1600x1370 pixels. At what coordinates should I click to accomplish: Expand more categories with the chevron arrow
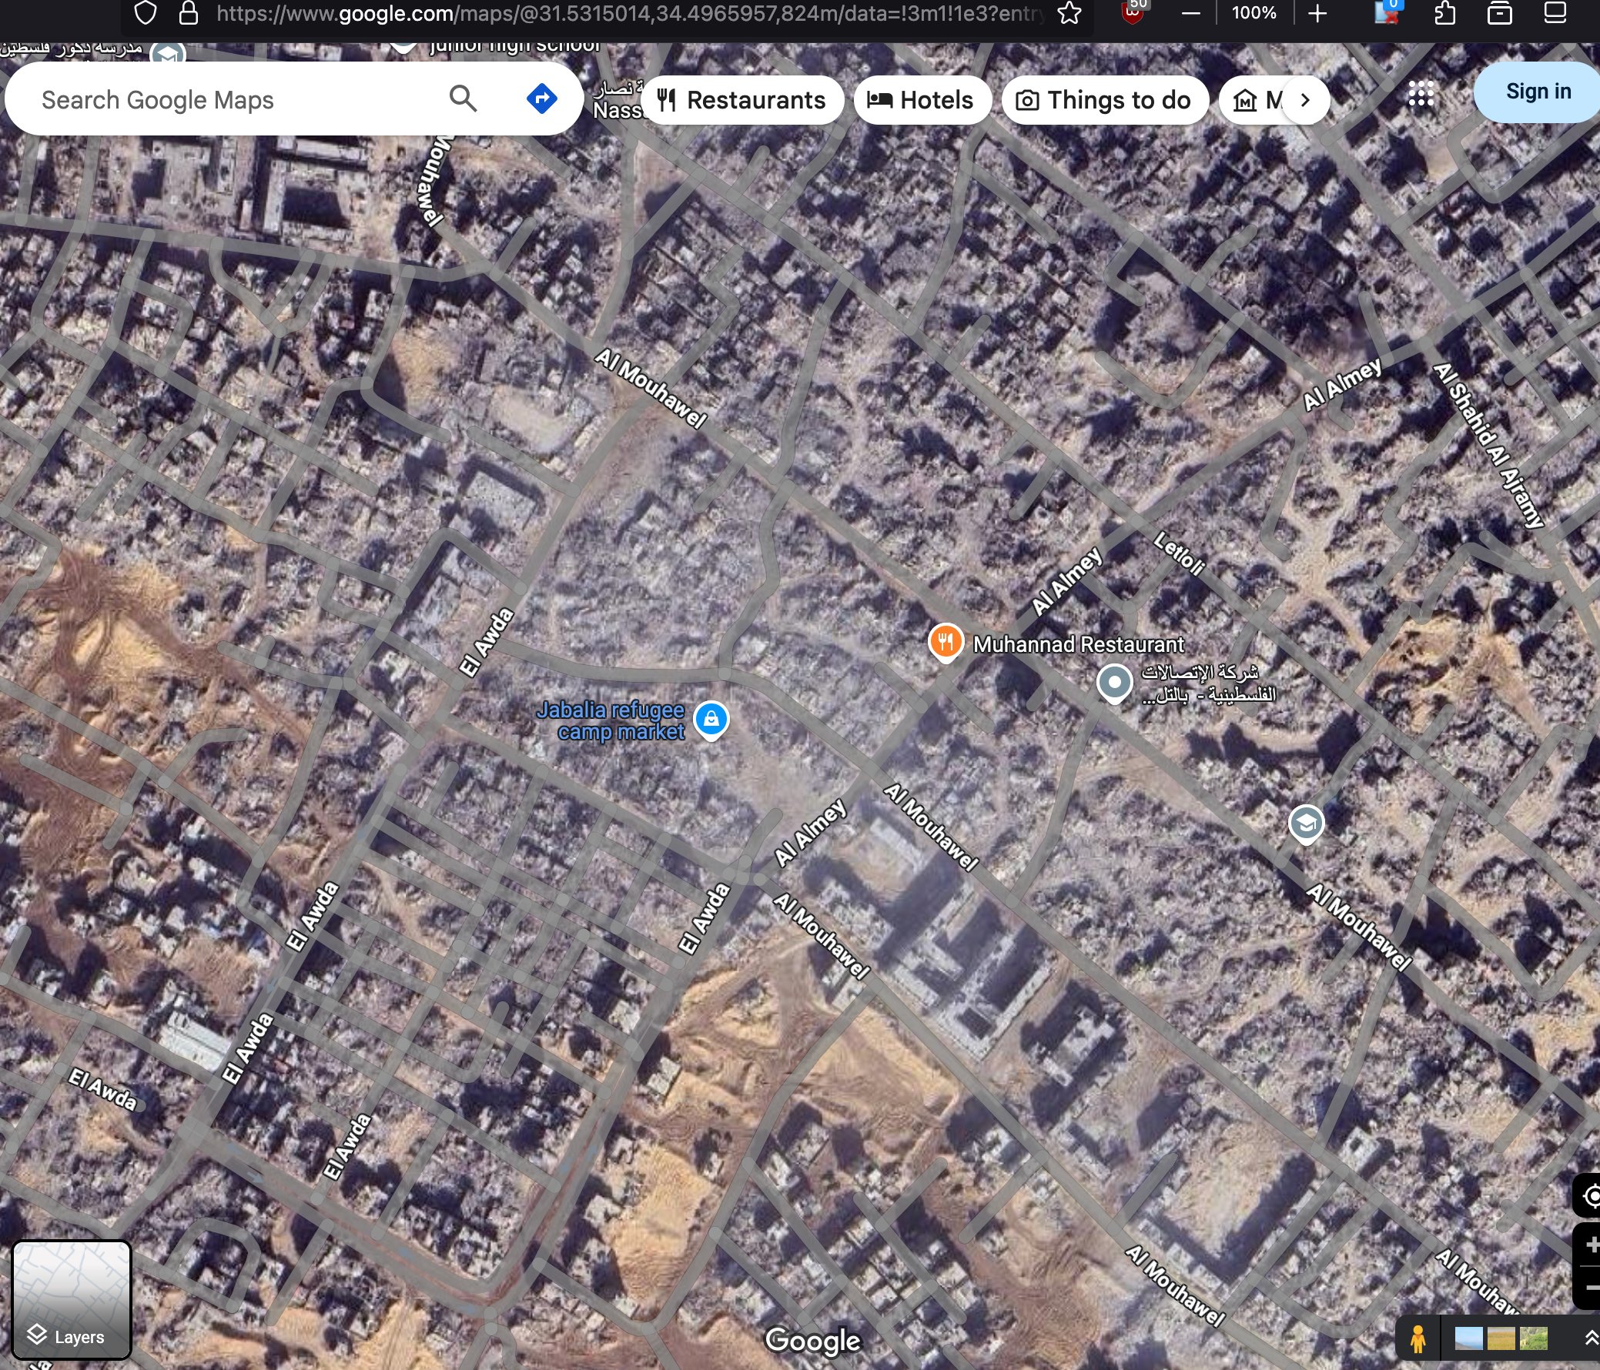click(x=1305, y=99)
